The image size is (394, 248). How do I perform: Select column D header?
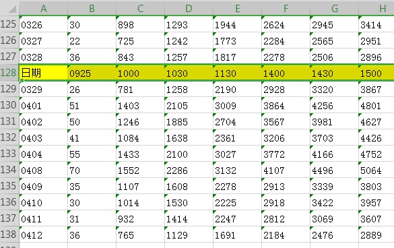pyautogui.click(x=189, y=9)
